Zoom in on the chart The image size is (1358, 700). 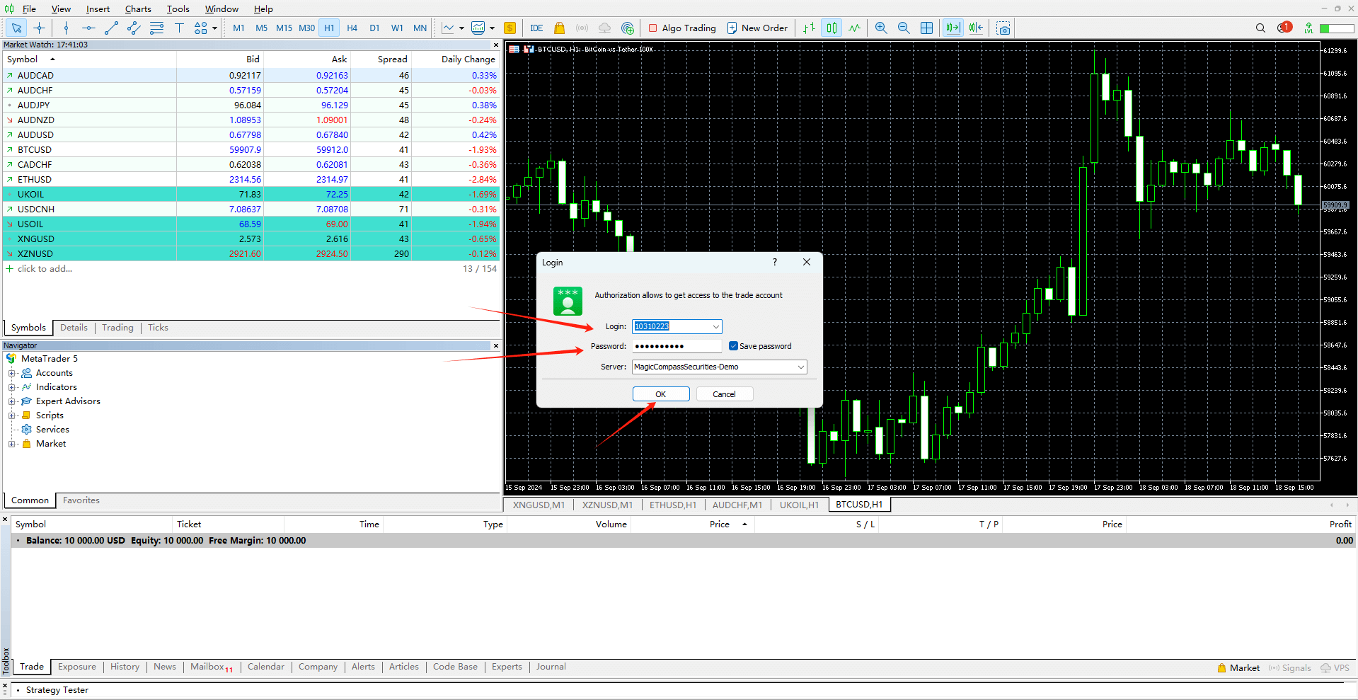click(x=881, y=28)
